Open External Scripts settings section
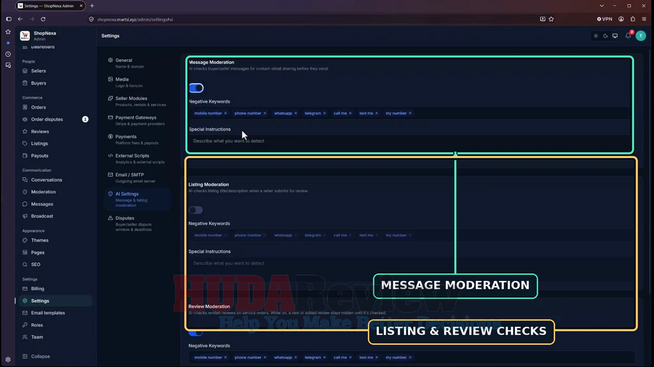This screenshot has width=654, height=367. point(138,159)
